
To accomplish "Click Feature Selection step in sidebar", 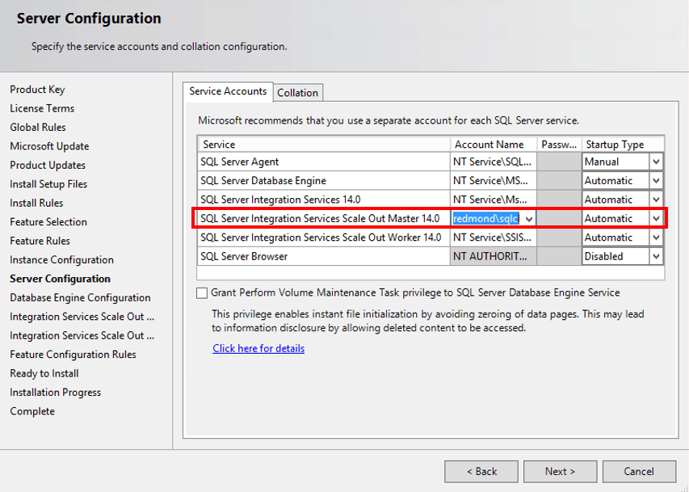I will coord(48,222).
